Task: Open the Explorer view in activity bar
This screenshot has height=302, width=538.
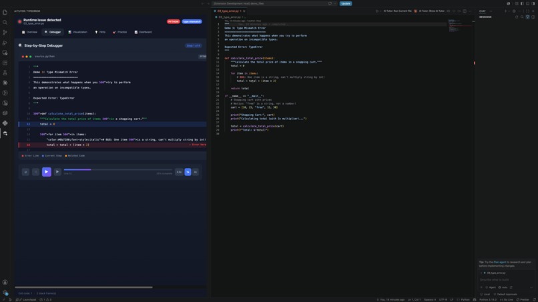Action: coord(5,13)
